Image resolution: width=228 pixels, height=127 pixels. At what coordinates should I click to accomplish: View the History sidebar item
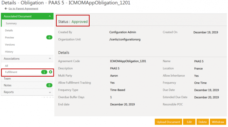tap(9, 52)
